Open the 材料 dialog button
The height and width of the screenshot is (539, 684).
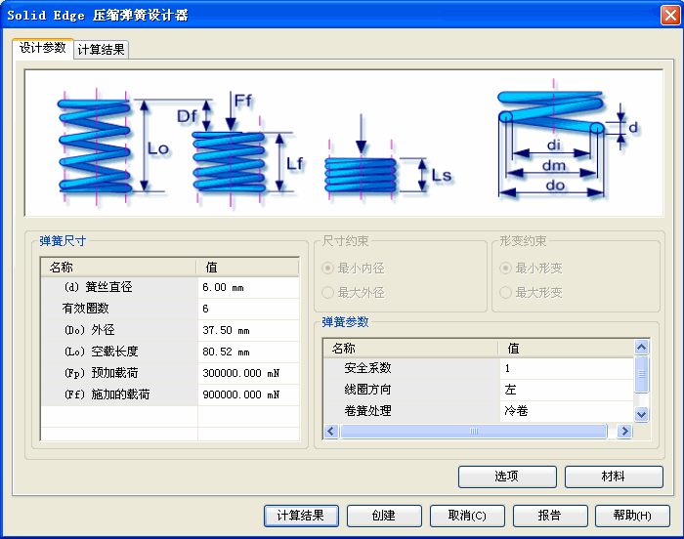click(x=614, y=477)
